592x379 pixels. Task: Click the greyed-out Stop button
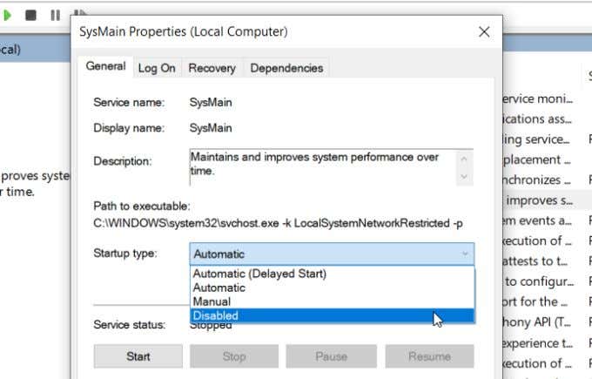point(234,356)
